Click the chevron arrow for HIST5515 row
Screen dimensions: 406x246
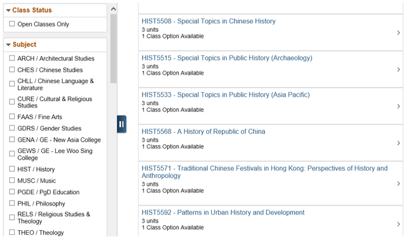point(398,69)
